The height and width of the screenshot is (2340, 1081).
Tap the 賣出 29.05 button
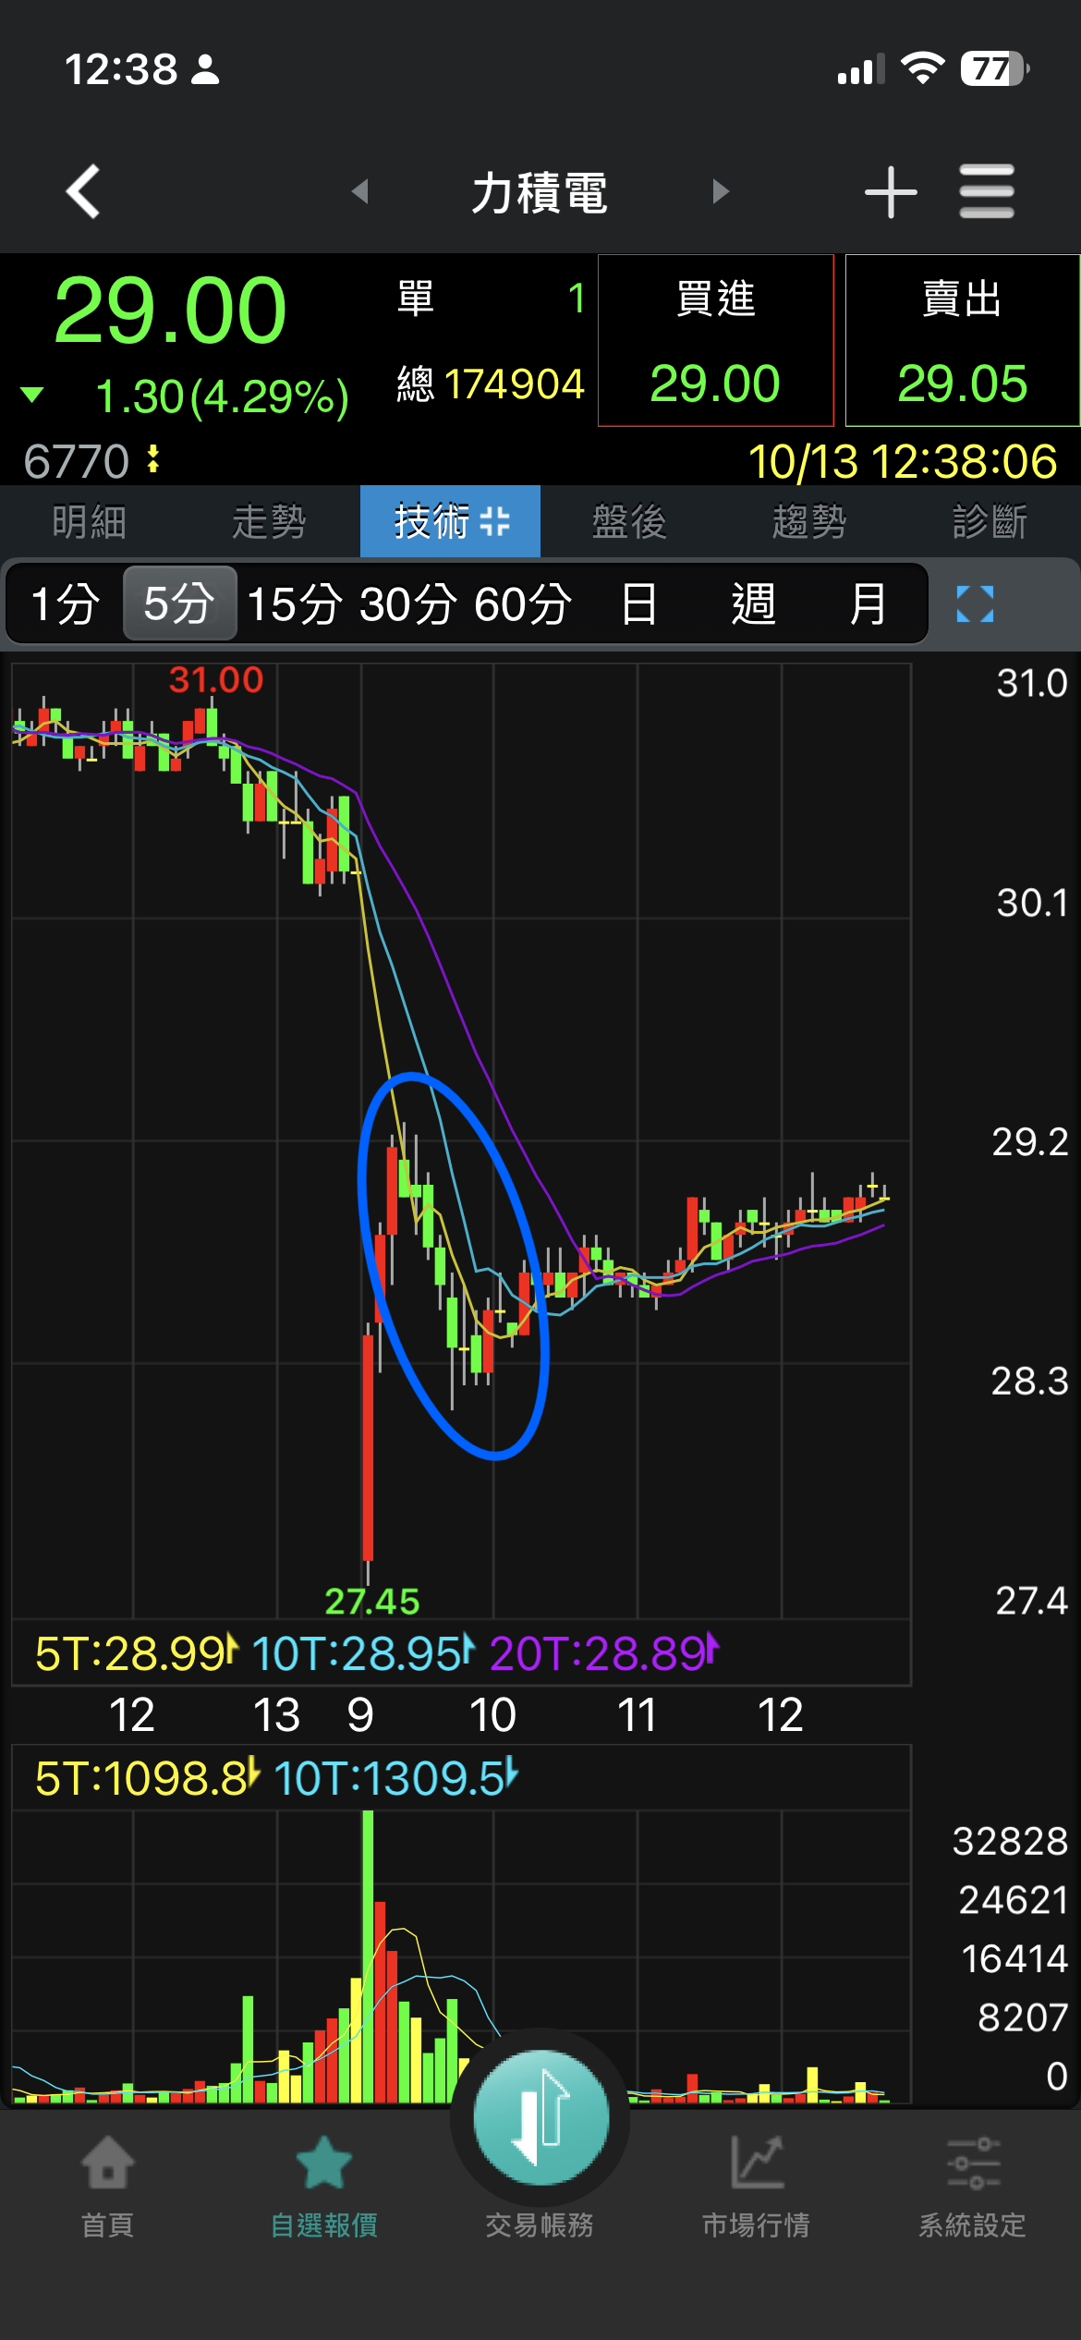pyautogui.click(x=963, y=340)
